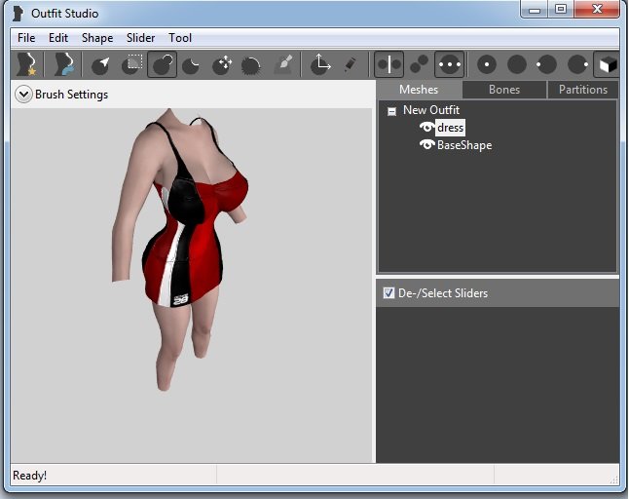Select the Move brush with four arrows
This screenshot has width=629, height=499.
(x=222, y=65)
